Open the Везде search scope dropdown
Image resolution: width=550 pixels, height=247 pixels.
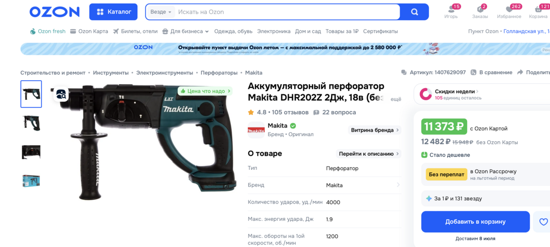click(x=160, y=12)
